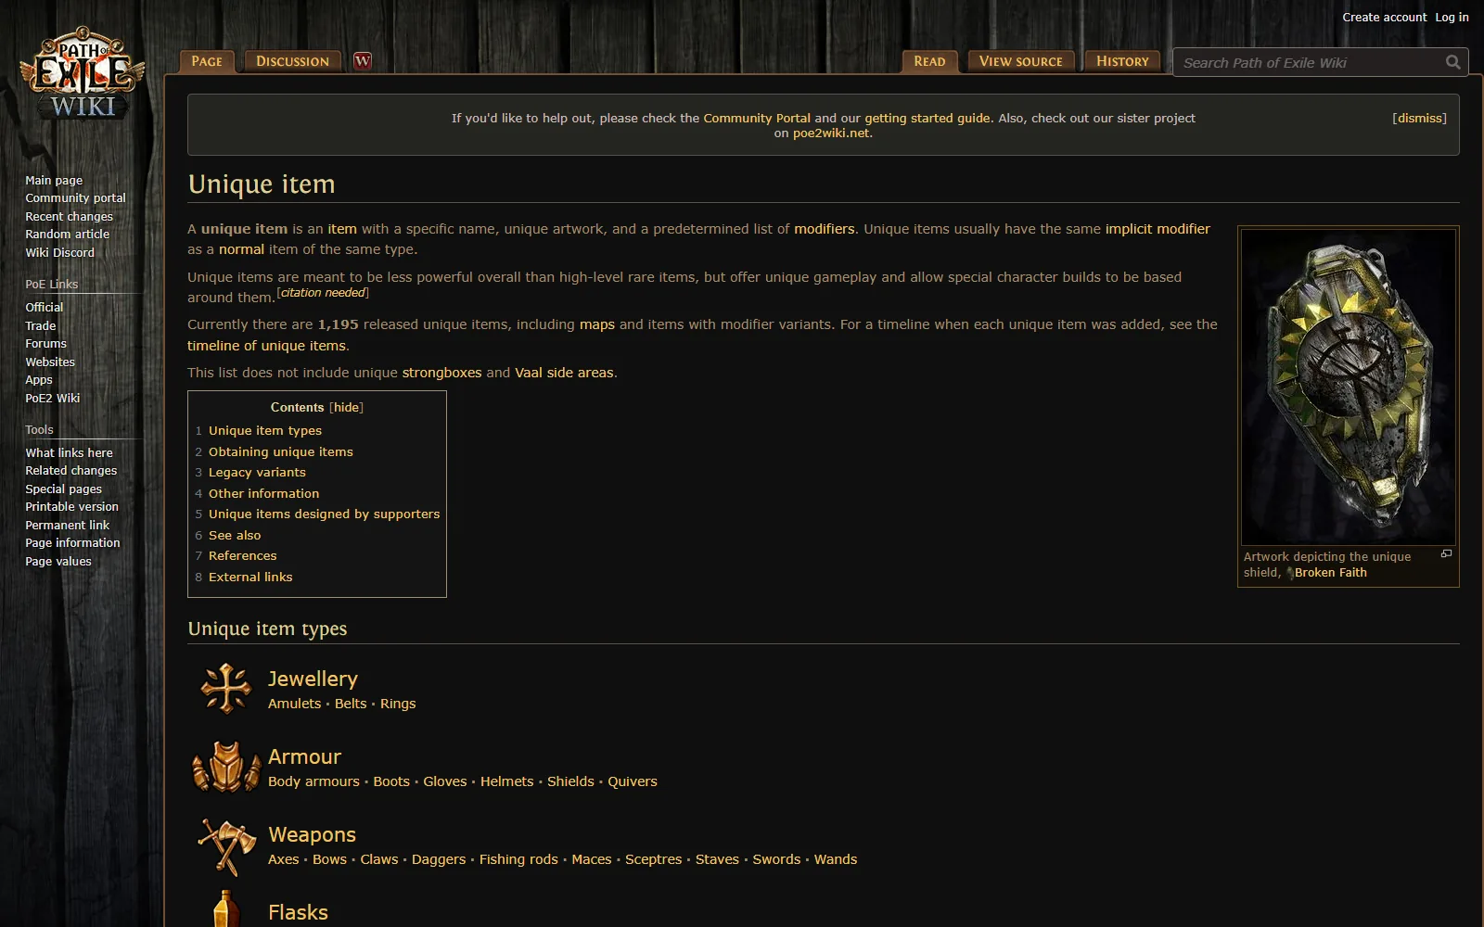Image resolution: width=1484 pixels, height=927 pixels.
Task: Dismiss the site notice banner
Action: (x=1419, y=118)
